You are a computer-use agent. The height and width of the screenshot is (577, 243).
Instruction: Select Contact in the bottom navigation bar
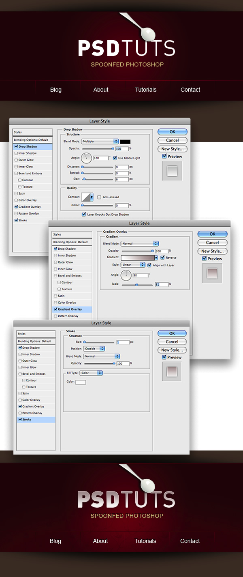pyautogui.click(x=190, y=541)
